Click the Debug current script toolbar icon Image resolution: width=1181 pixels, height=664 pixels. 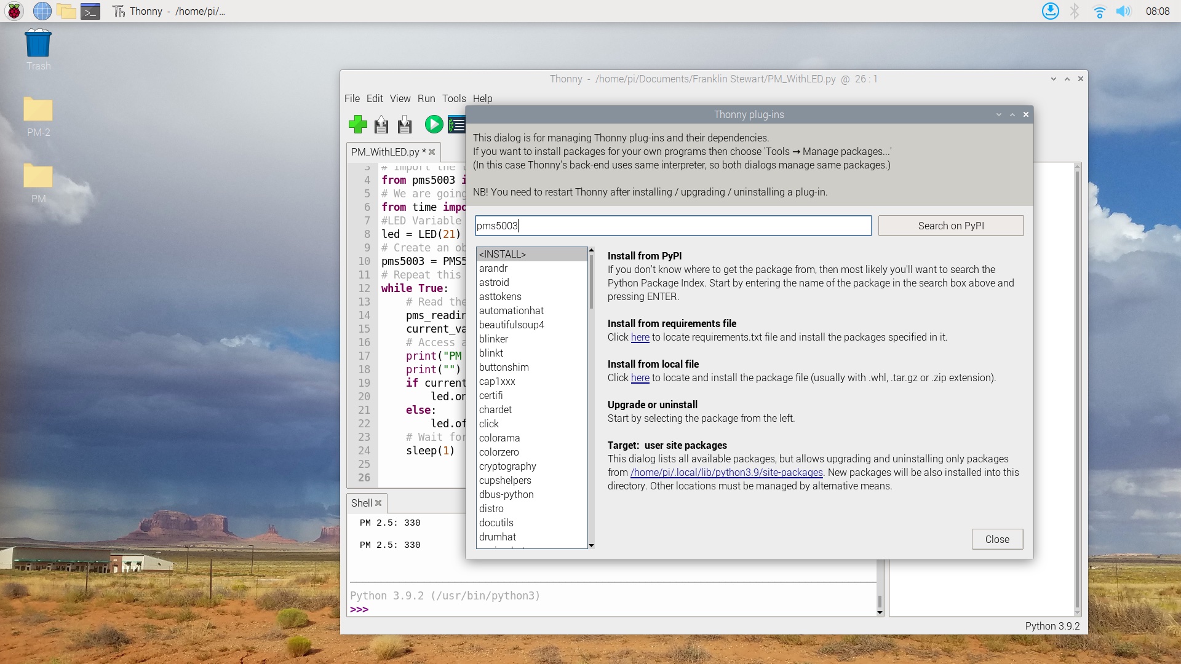(x=456, y=125)
